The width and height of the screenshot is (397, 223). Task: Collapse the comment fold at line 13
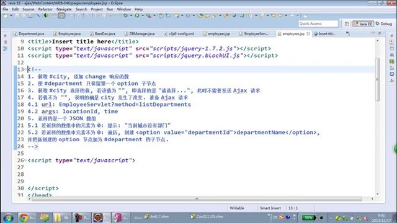tap(25, 69)
